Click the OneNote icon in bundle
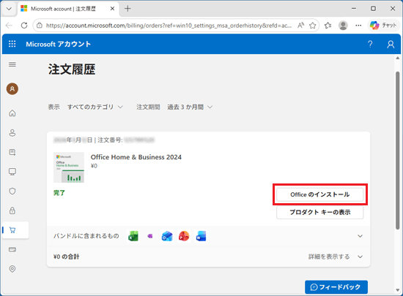Viewport: 403px width, 296px height. (150, 236)
